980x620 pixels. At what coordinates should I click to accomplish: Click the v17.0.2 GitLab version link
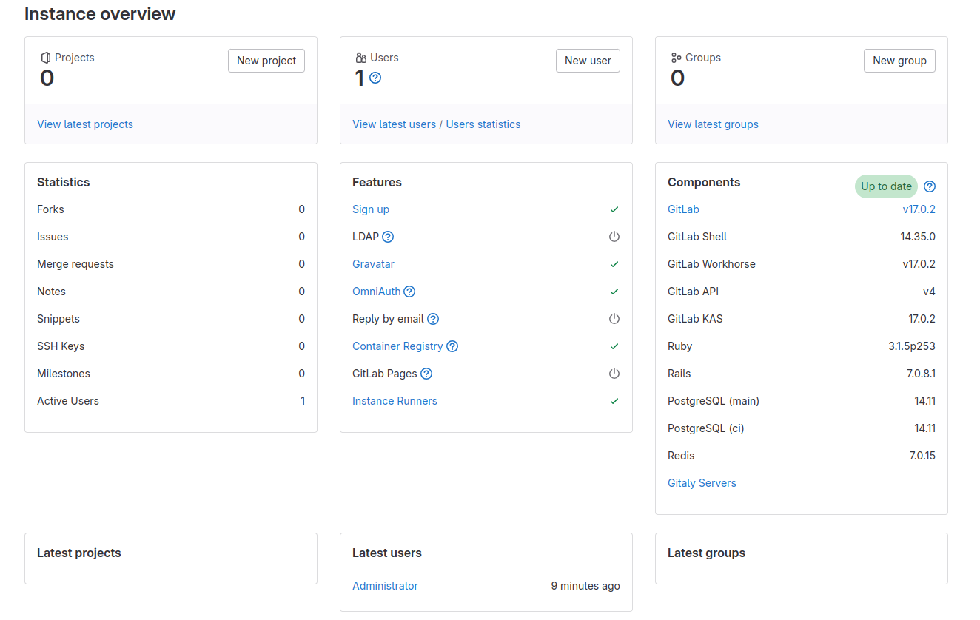(x=919, y=209)
